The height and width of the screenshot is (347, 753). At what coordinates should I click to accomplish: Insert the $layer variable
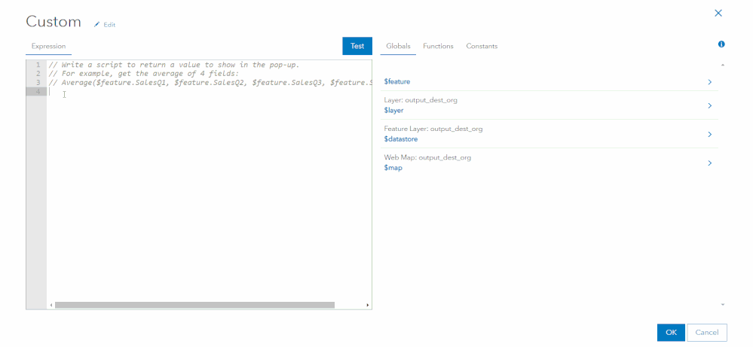393,110
